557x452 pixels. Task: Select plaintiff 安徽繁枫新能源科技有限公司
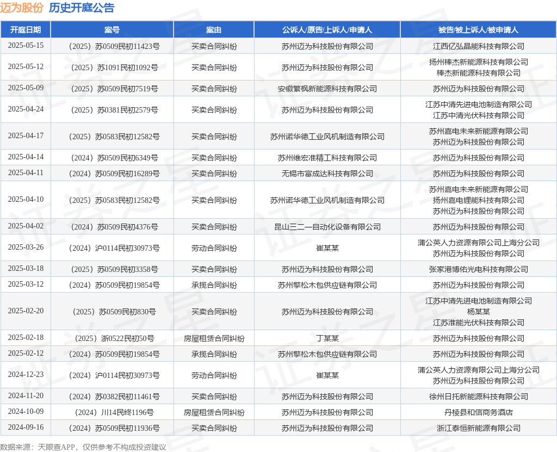click(327, 89)
